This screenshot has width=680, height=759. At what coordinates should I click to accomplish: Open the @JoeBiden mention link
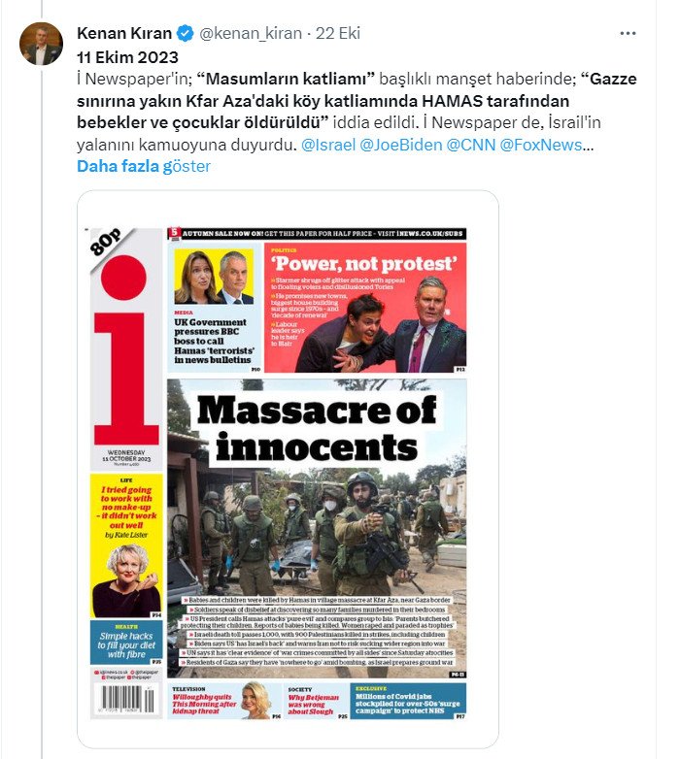(401, 145)
